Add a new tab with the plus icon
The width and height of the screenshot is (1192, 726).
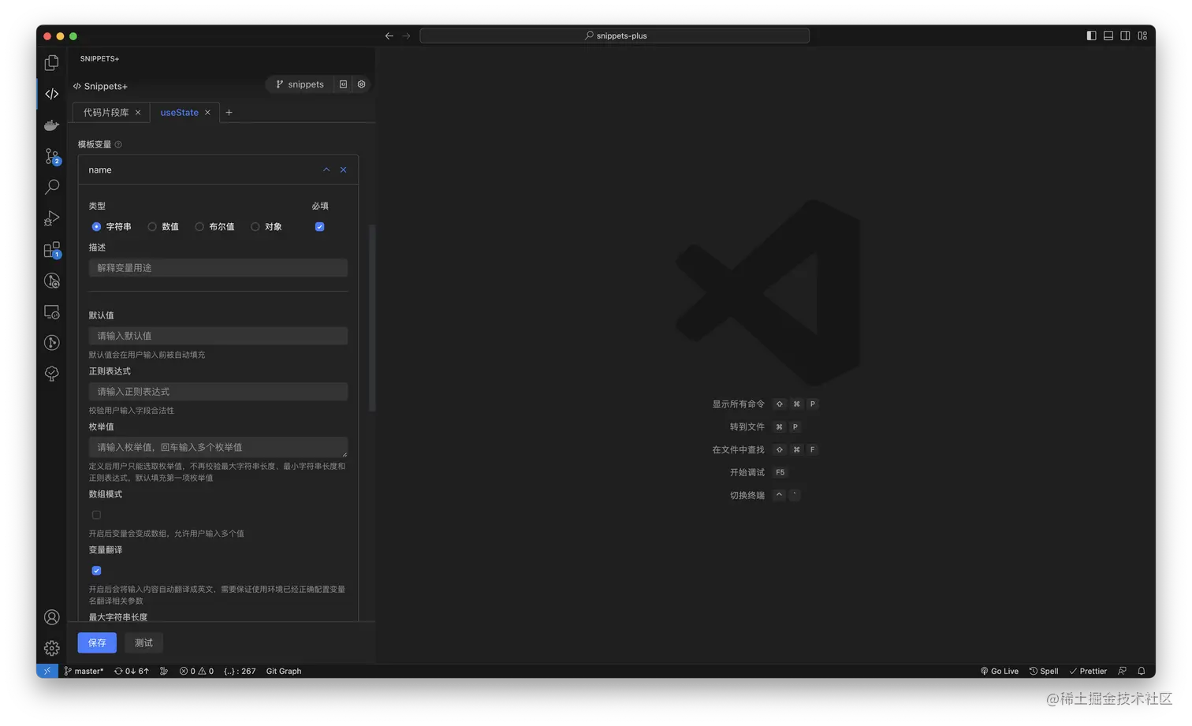click(x=229, y=113)
